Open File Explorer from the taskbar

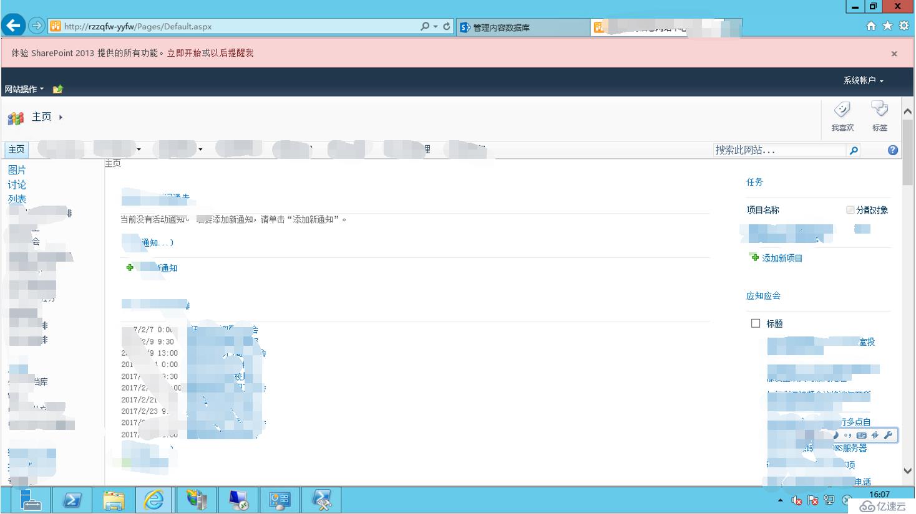coord(114,500)
